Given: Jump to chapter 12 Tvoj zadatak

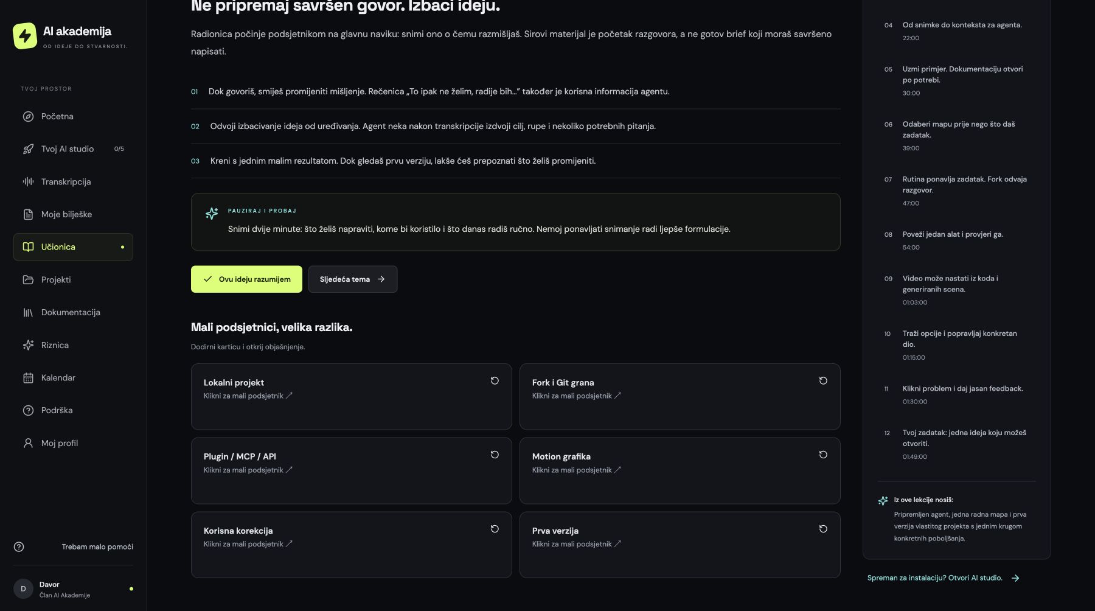Looking at the screenshot, I should (x=956, y=444).
